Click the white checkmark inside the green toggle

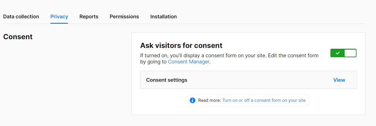pos(337,53)
